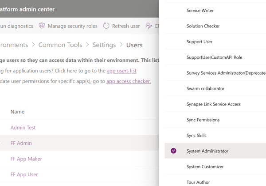Uncheck the System Administrator role checkmark
This screenshot has height=186, width=266.
coord(173,151)
